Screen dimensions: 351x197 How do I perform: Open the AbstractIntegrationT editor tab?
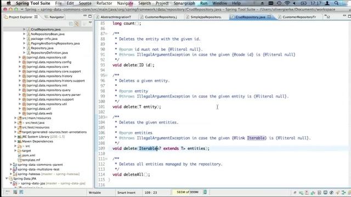[114, 17]
